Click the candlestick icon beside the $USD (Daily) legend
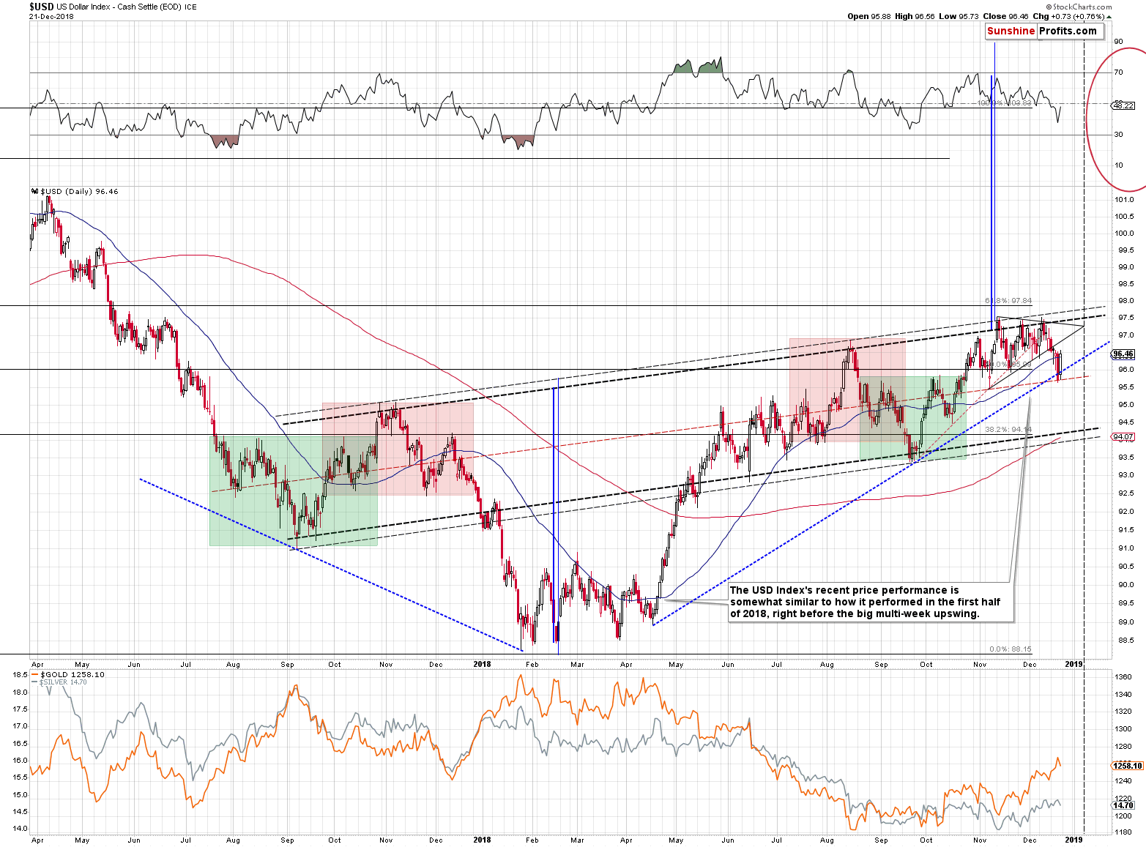The image size is (1146, 847). 34,192
